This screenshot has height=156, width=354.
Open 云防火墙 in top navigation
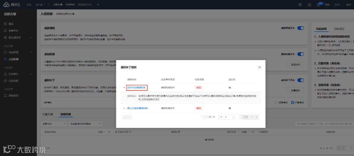coord(58,5)
